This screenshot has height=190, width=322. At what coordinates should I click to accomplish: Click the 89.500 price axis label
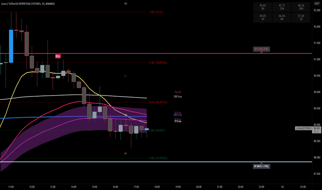point(317,108)
